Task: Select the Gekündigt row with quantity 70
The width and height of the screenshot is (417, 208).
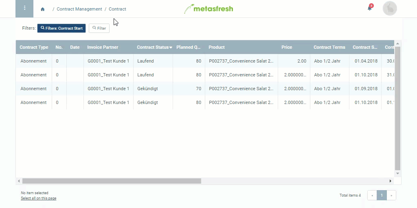Action: pyautogui.click(x=205, y=89)
